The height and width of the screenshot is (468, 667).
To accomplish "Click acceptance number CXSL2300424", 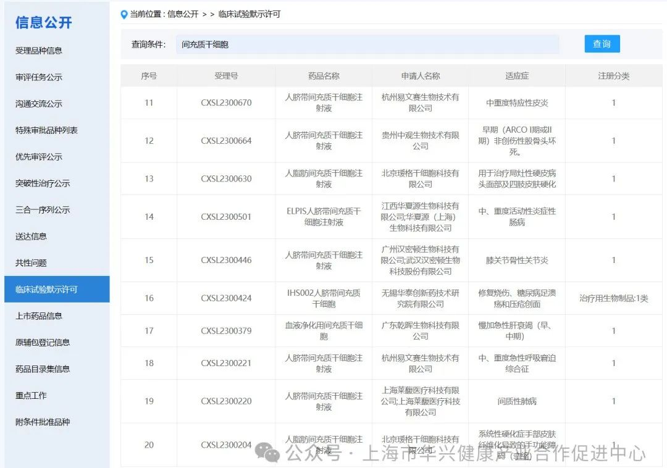I will point(226,298).
